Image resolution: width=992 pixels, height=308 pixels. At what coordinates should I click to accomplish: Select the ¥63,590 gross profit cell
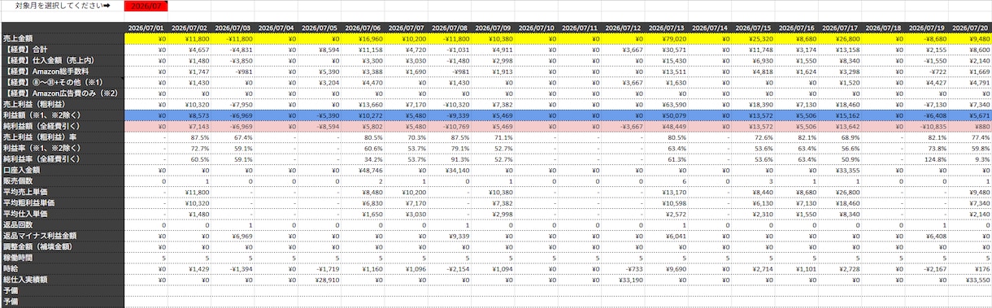(668, 105)
